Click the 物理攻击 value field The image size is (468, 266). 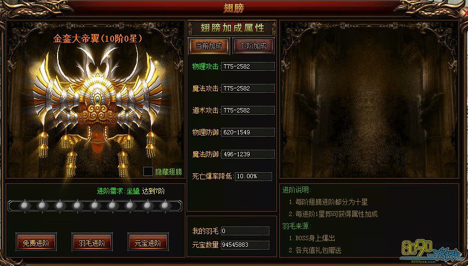click(248, 66)
